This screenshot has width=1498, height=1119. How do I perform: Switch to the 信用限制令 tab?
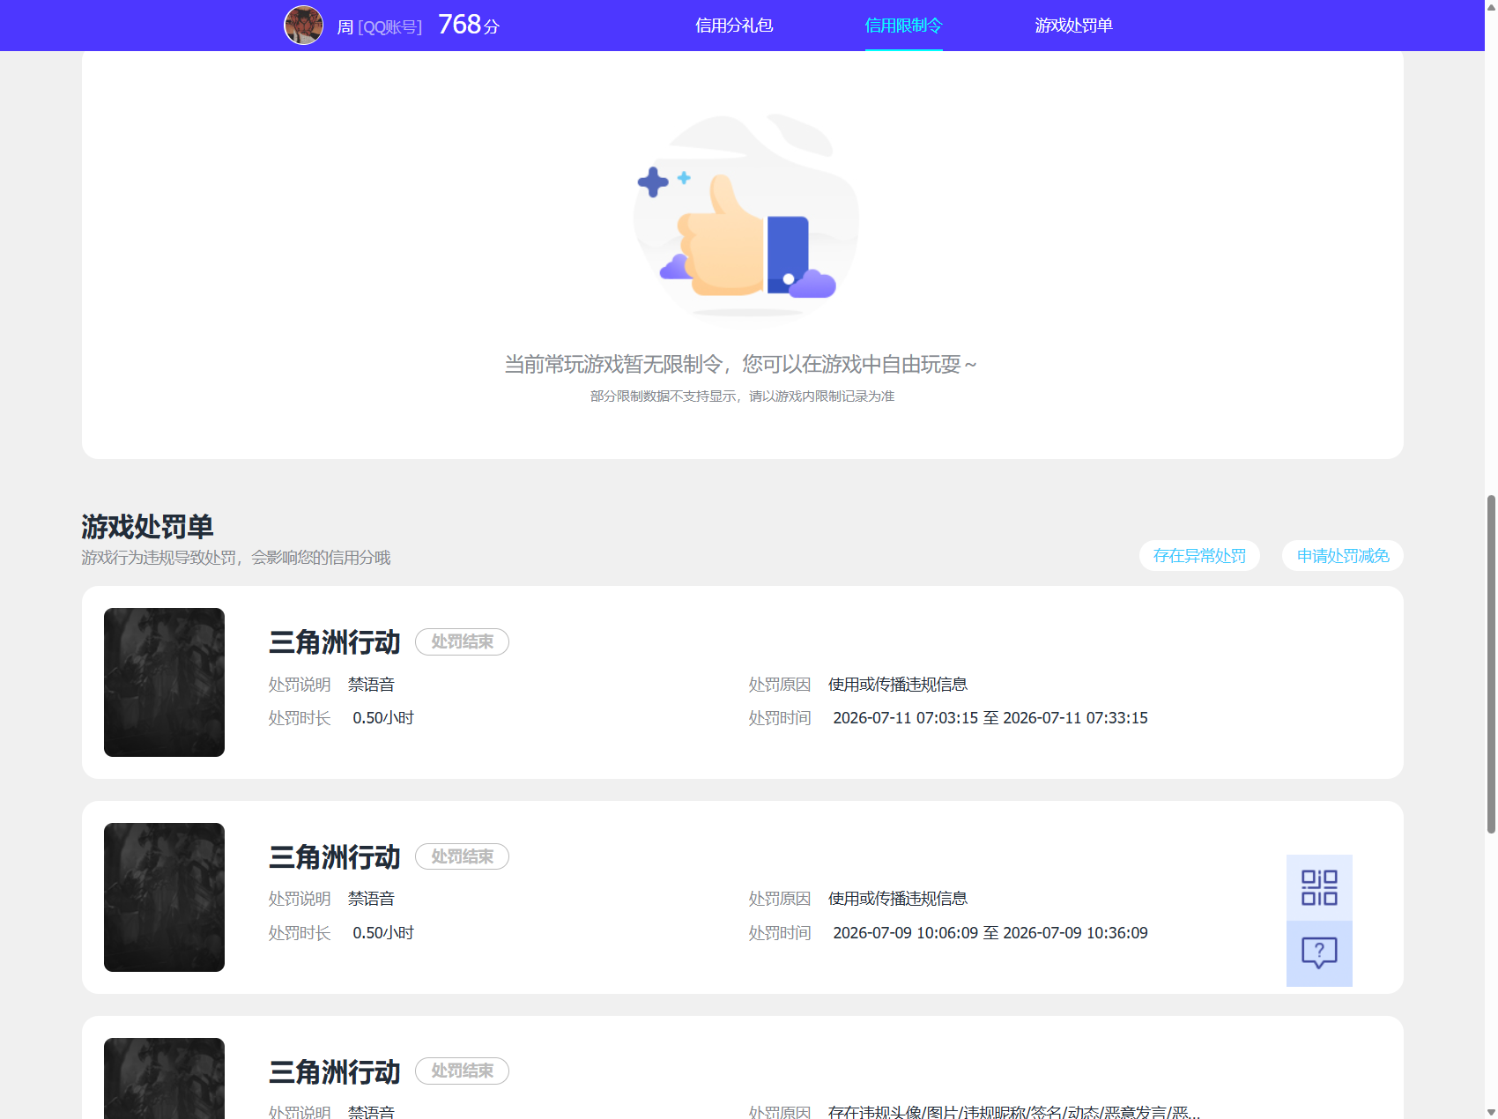pos(903,26)
